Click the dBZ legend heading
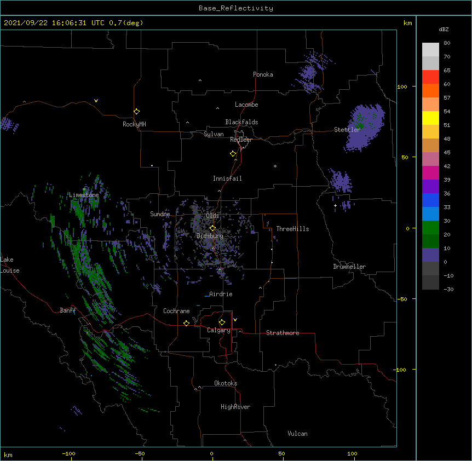Image resolution: width=472 pixels, height=461 pixels. pos(444,30)
